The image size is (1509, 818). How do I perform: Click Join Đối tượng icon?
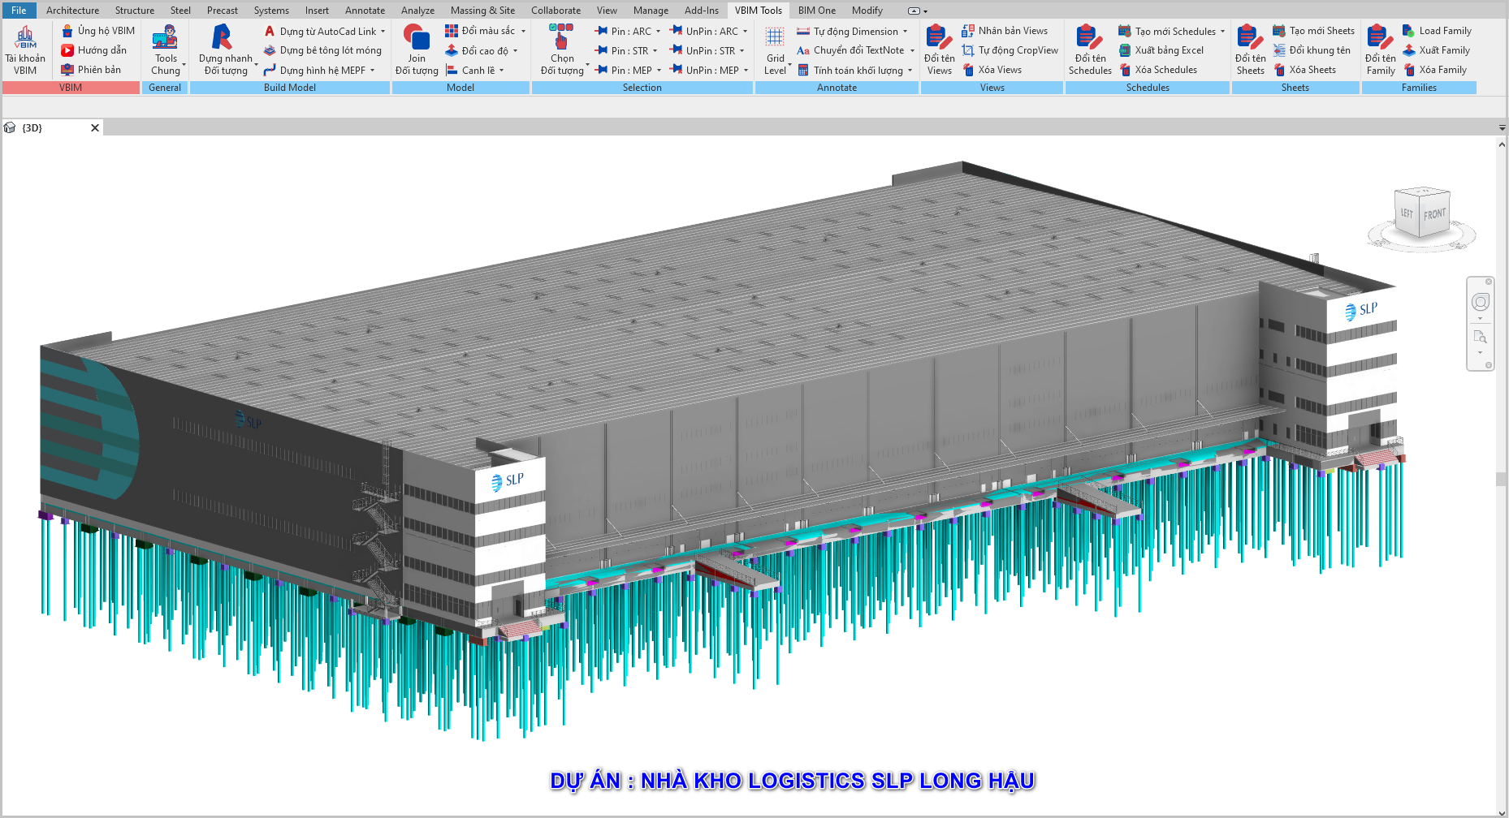(417, 39)
